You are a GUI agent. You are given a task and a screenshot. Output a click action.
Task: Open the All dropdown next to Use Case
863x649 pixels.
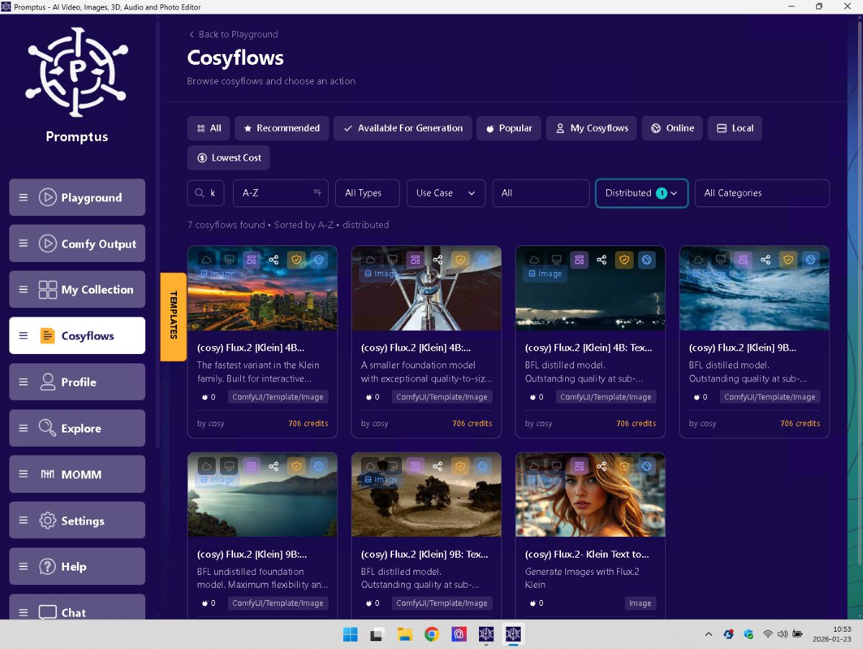click(541, 193)
